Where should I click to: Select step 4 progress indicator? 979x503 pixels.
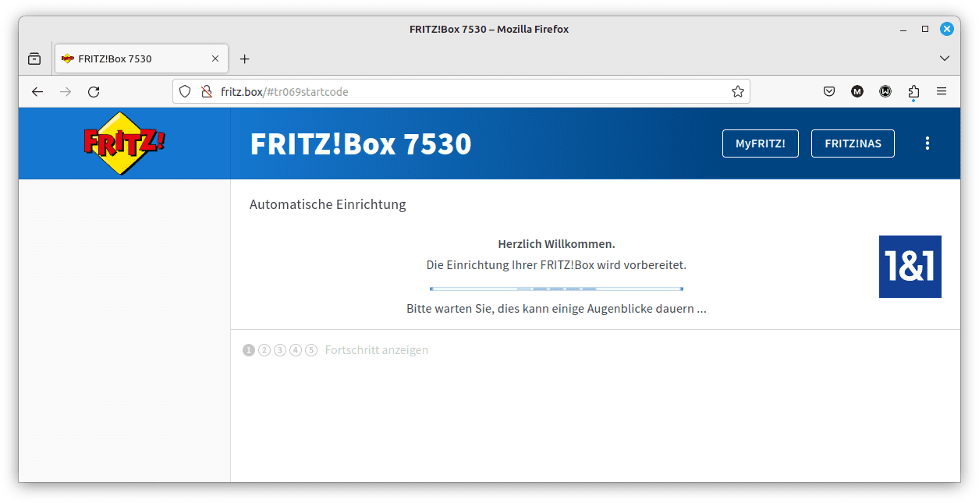(x=296, y=350)
